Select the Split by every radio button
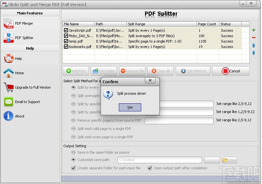The height and width of the screenshot is (184, 262). (73, 87)
